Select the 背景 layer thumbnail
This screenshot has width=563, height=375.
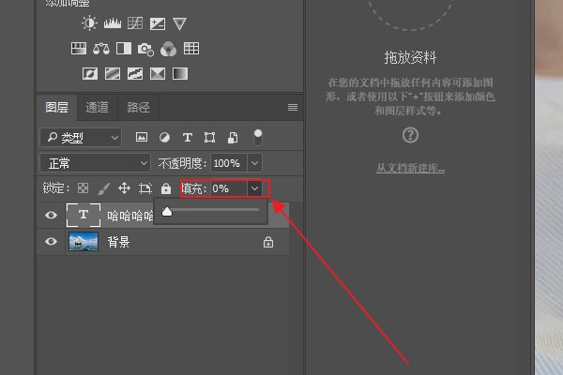tap(84, 242)
